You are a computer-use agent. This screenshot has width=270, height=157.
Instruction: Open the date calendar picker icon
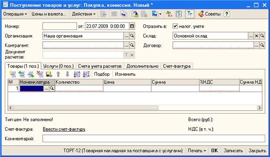[132, 26]
